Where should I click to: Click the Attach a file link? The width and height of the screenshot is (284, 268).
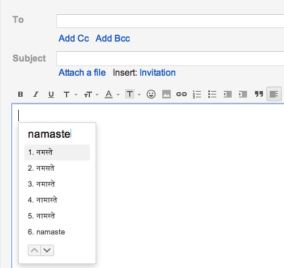(x=82, y=73)
